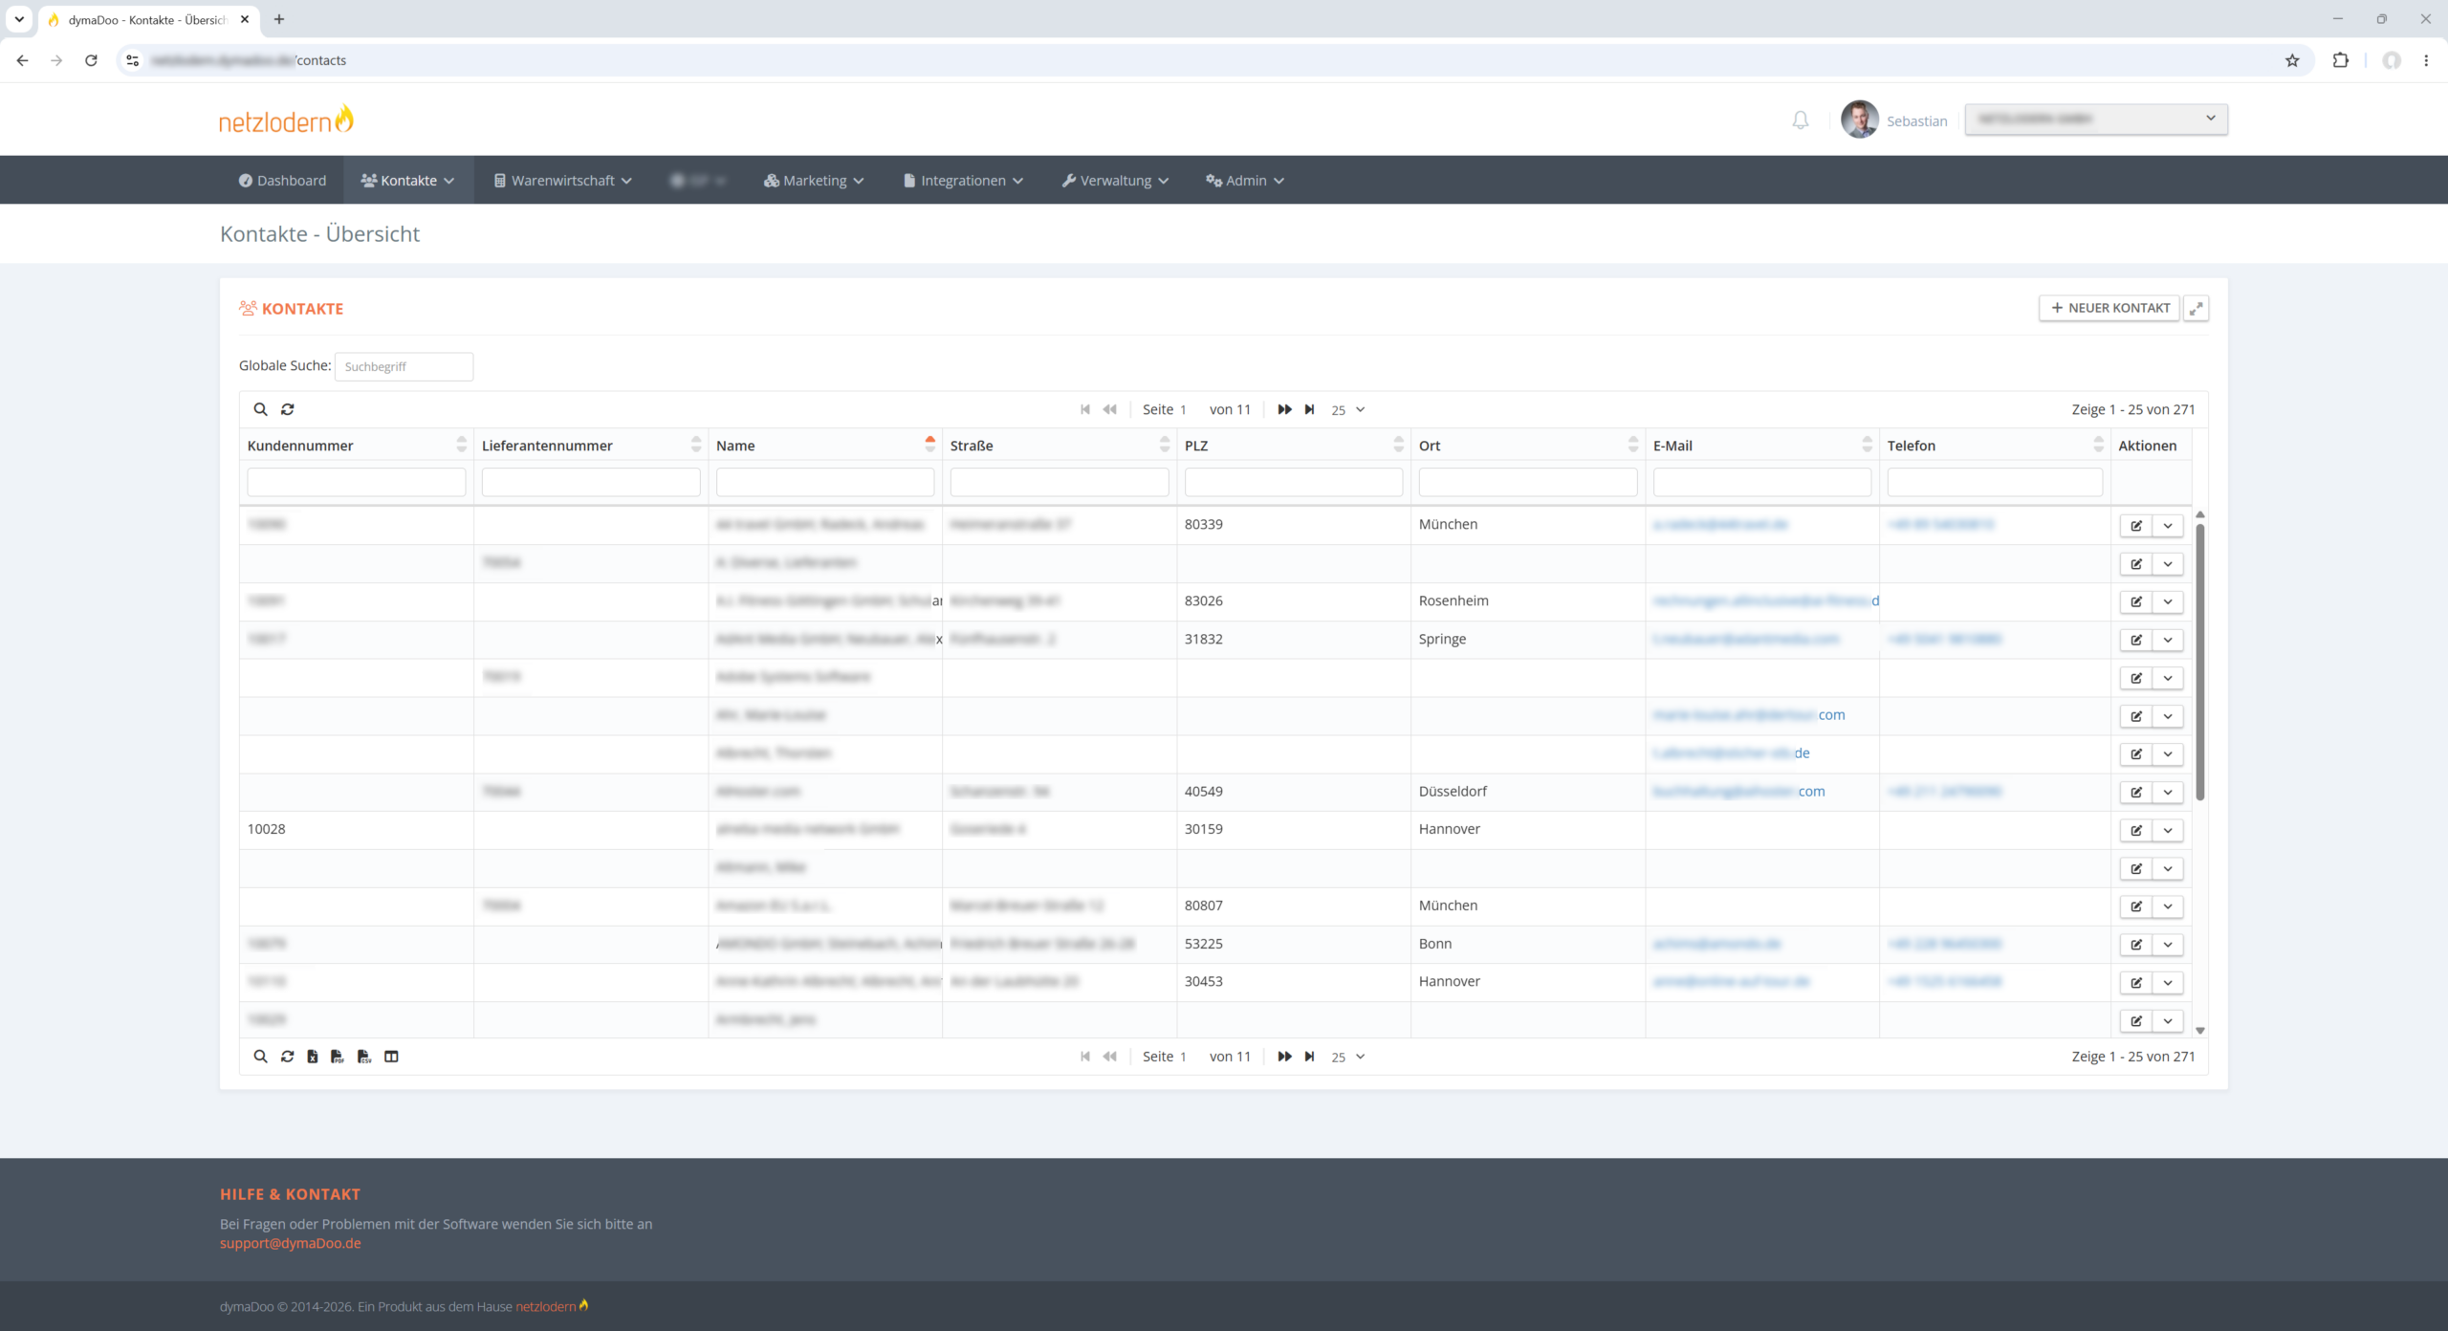Screen dimensions: 2448x1331
Task: Open browser extensions puzzle icon
Action: pyautogui.click(x=2340, y=60)
